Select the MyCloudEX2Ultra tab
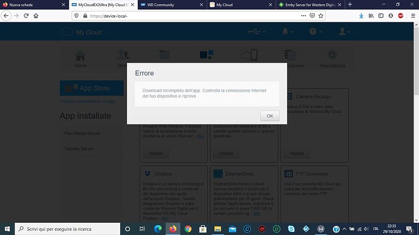The height and width of the screenshot is (235, 419). tap(103, 5)
